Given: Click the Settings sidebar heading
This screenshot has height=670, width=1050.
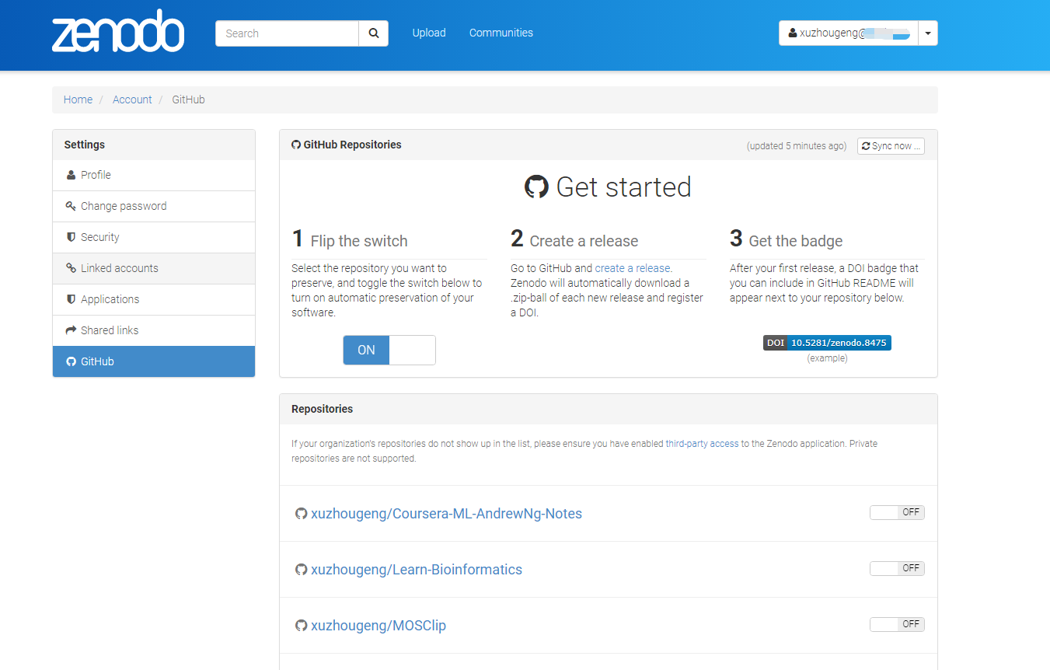Looking at the screenshot, I should tap(84, 145).
